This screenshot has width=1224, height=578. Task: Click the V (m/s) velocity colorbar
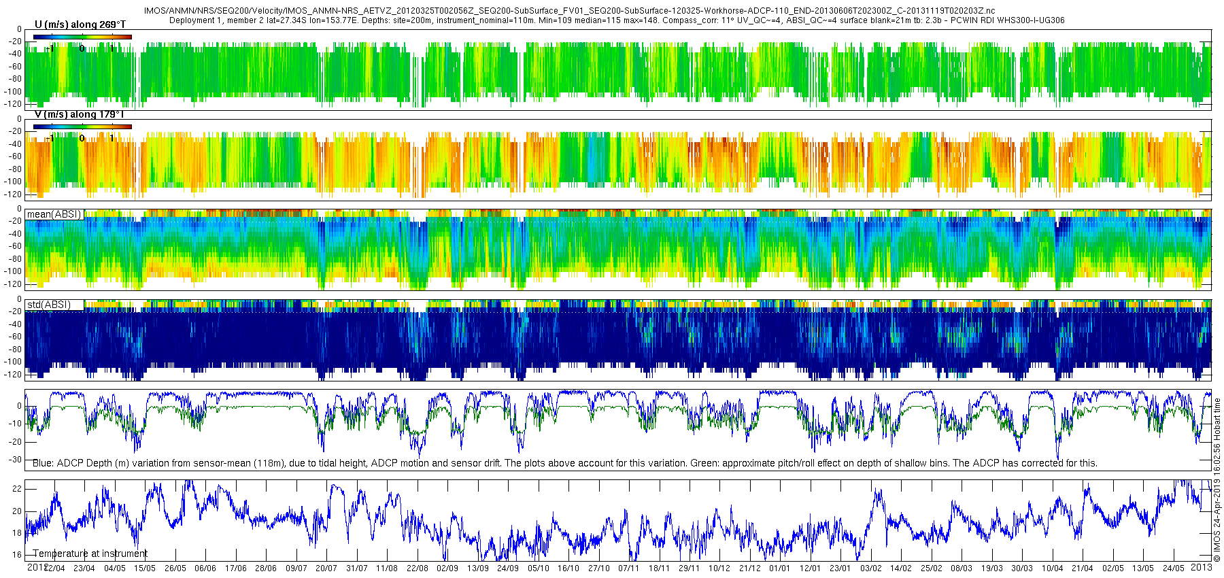click(x=82, y=126)
